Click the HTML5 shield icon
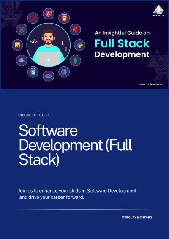The height and width of the screenshot is (239, 169). pos(64,18)
